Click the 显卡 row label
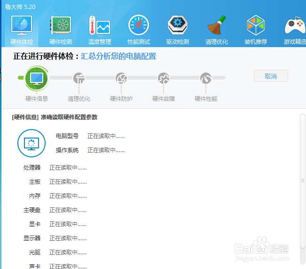The height and width of the screenshot is (269, 306). (x=35, y=224)
